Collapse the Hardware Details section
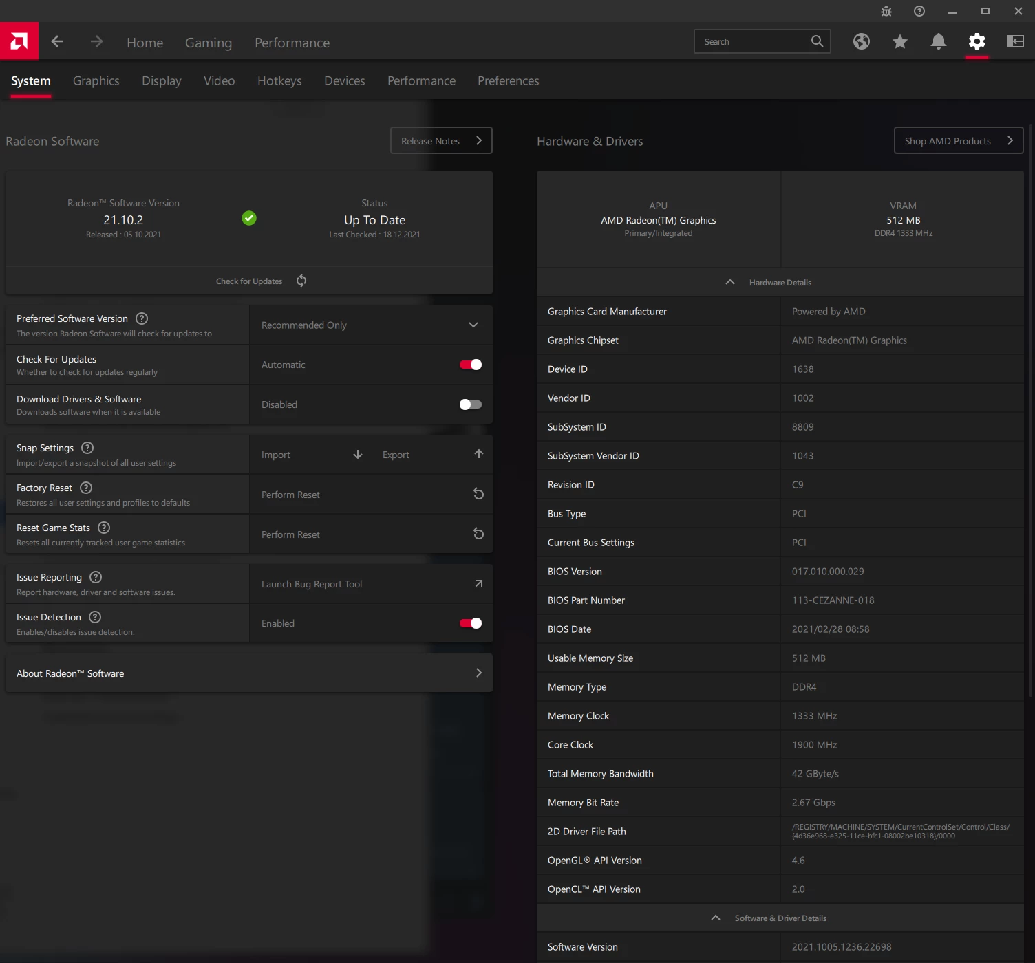The height and width of the screenshot is (963, 1035). click(780, 282)
